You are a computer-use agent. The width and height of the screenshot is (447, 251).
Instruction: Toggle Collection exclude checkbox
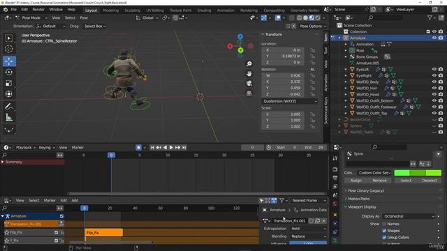[428, 31]
